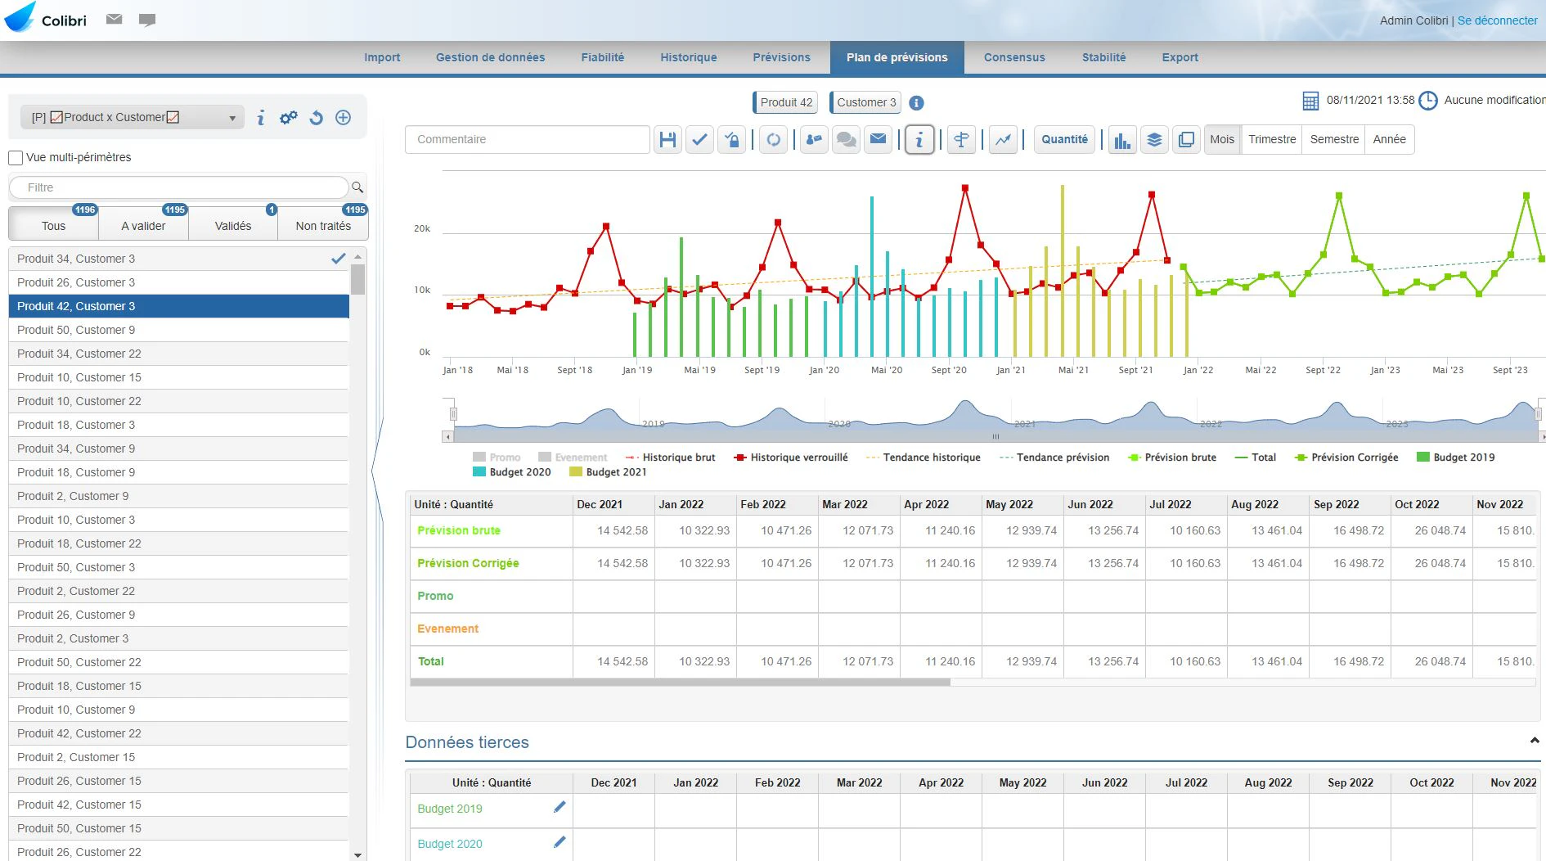The width and height of the screenshot is (1546, 861).
Task: Open the Quantité unit selector
Action: 1064,140
